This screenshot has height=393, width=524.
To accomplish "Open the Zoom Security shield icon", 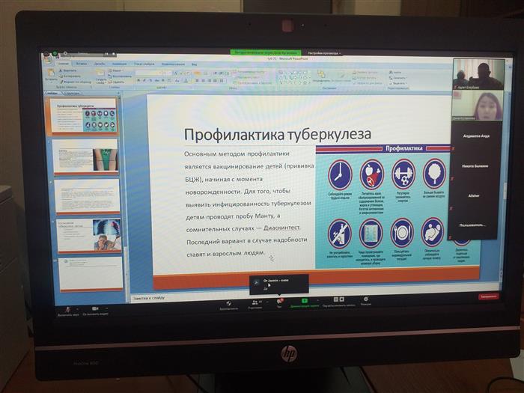I will [229, 302].
